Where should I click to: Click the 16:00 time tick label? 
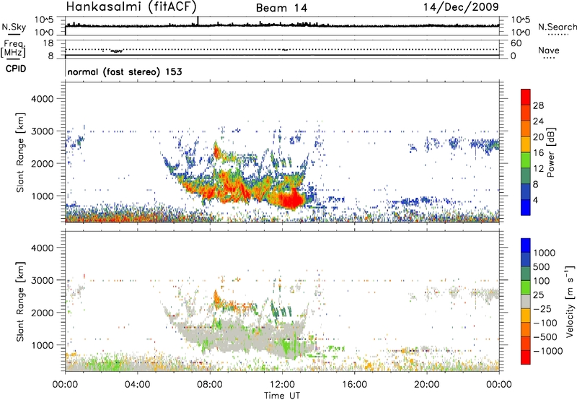[354, 385]
